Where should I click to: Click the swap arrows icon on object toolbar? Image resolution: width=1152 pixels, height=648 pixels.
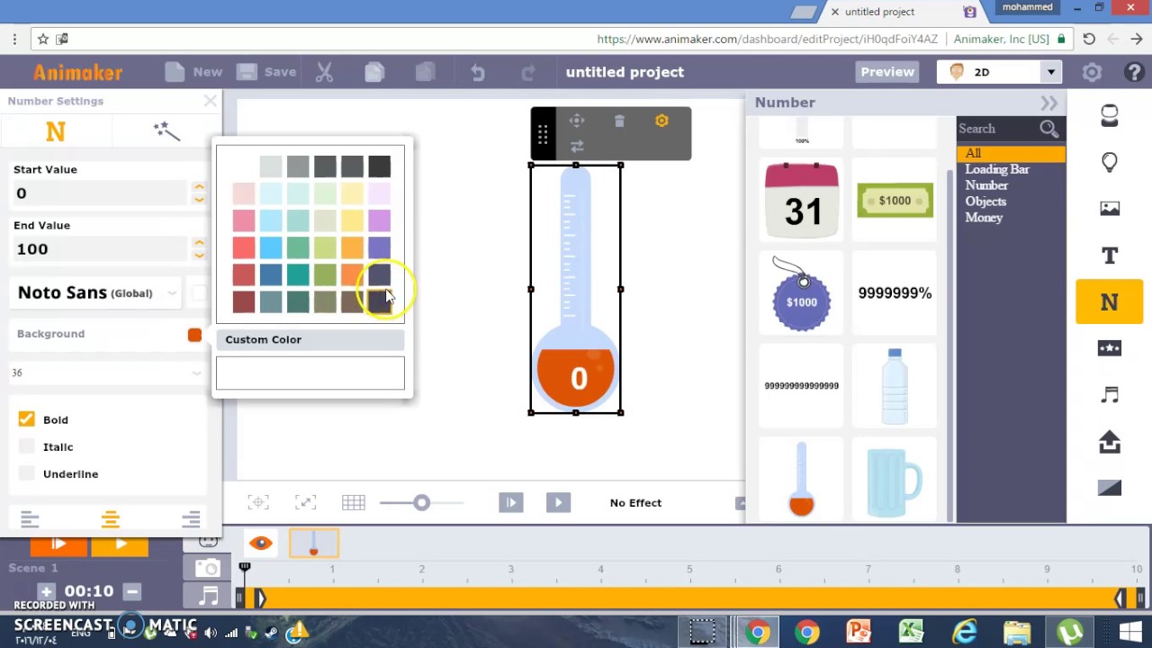577,146
